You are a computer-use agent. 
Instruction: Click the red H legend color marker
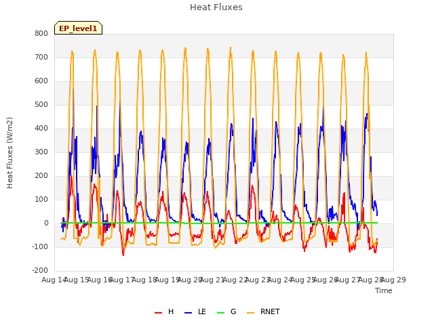(x=158, y=313)
